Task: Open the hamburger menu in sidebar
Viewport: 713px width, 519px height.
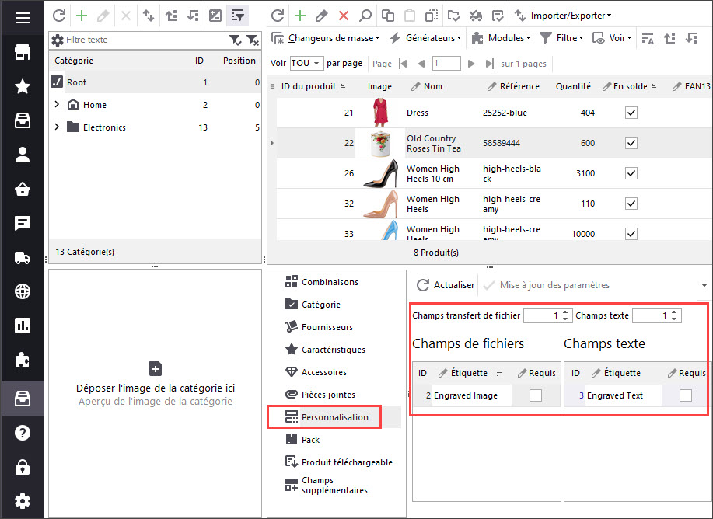Action: (23, 18)
